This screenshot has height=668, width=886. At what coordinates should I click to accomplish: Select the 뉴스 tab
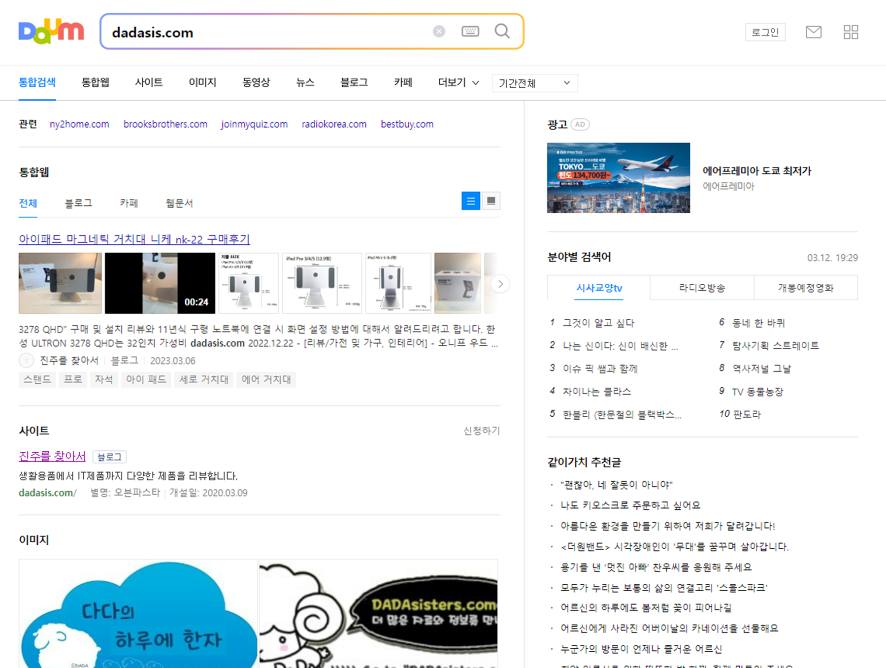pos(305,82)
